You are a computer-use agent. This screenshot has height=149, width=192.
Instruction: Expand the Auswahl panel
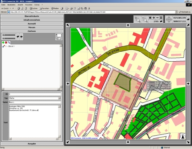point(32,24)
